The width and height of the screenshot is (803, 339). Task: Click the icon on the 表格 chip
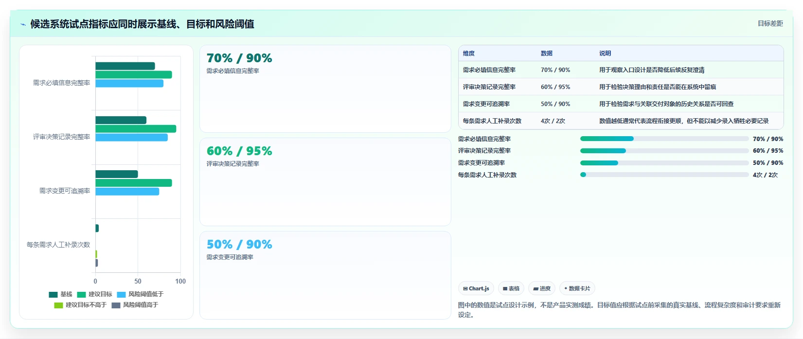pos(505,288)
